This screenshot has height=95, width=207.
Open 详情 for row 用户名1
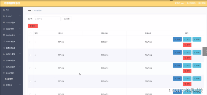pos(177,39)
